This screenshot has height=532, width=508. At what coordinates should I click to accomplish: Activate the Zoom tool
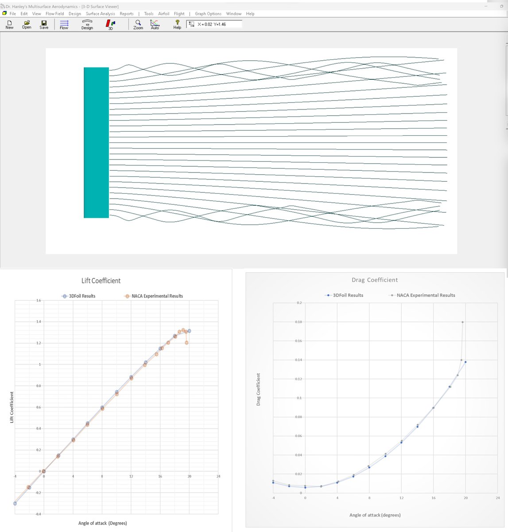(x=137, y=24)
